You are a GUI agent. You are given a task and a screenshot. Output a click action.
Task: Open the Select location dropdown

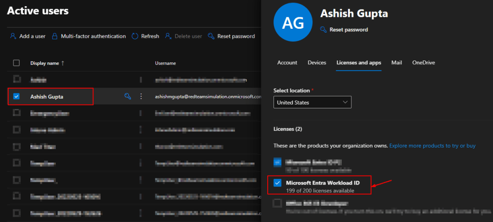pos(312,102)
